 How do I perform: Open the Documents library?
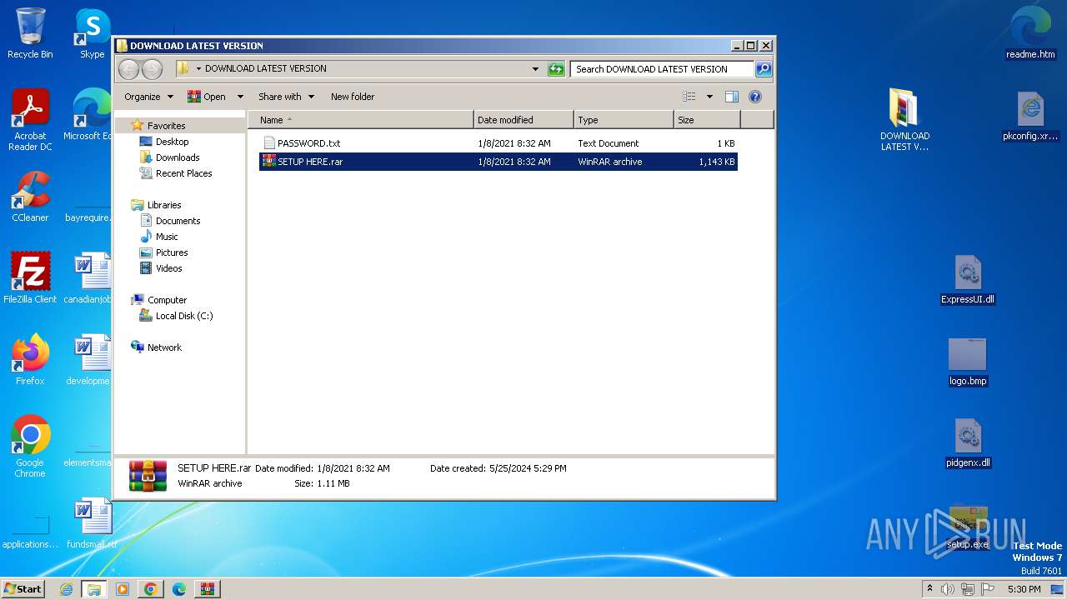178,221
